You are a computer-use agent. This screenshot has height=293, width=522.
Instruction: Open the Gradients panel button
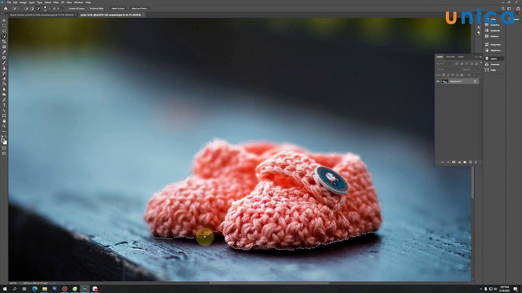tap(494, 31)
